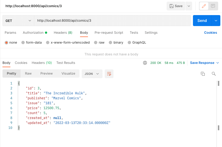Copy response with the copy icon
The height and width of the screenshot is (147, 222).
(x=203, y=74)
